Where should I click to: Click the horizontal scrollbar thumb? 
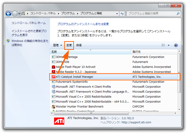(91, 113)
